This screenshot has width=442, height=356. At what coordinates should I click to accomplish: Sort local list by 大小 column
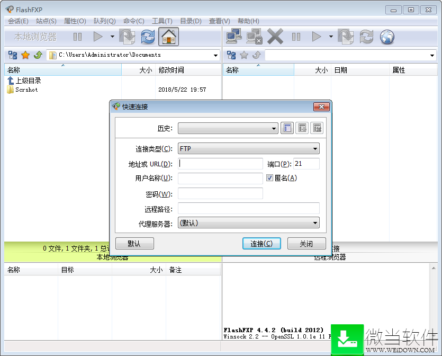tap(138, 70)
